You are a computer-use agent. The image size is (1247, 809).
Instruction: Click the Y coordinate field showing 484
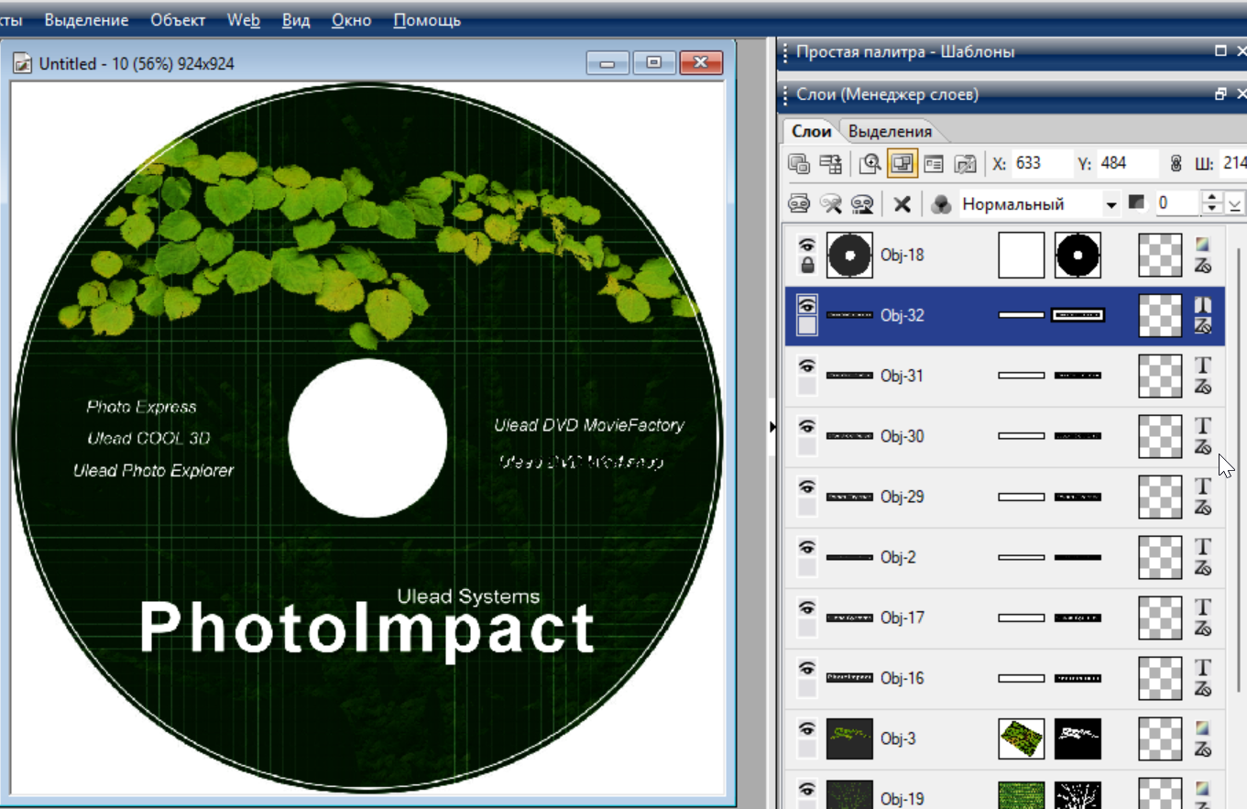(x=1128, y=164)
